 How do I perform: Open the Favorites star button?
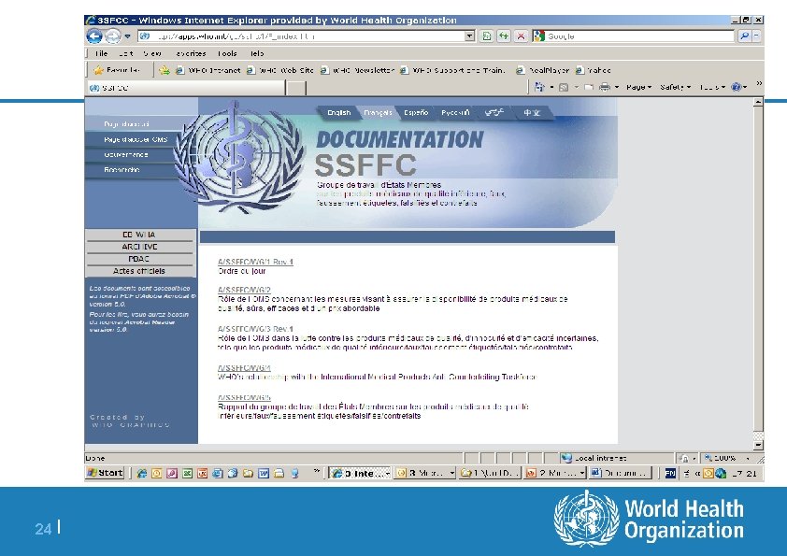tap(117, 70)
